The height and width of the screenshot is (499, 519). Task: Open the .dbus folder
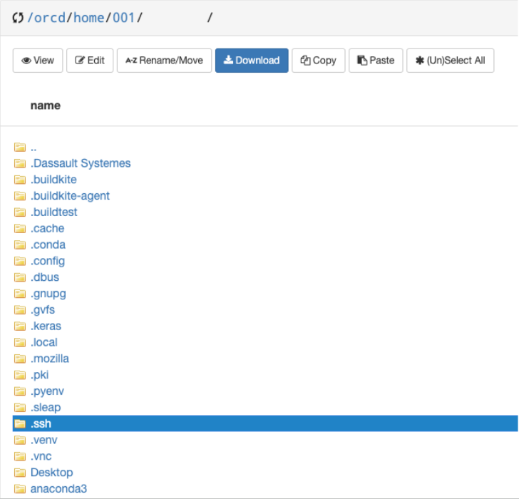pos(45,277)
